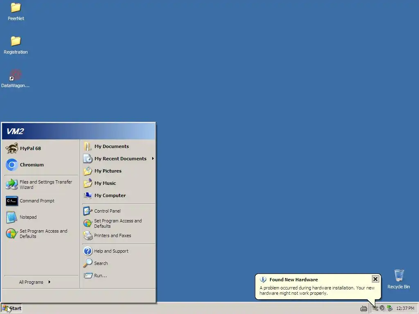Select the Registration desktop folder

coord(16,45)
